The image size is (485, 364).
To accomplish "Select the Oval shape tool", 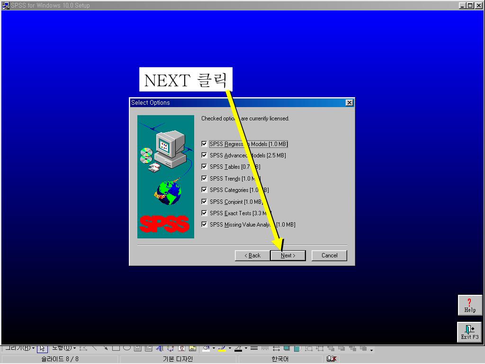I will [x=127, y=348].
